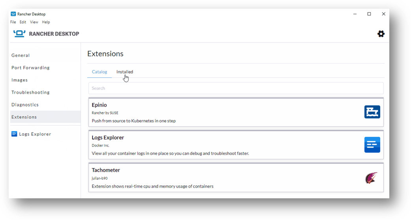Image resolution: width=411 pixels, height=220 pixels.
Task: Open the Troubleshooting page
Action: (30, 92)
